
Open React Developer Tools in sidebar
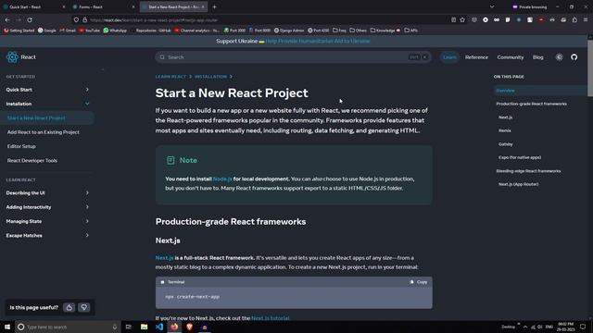[32, 160]
